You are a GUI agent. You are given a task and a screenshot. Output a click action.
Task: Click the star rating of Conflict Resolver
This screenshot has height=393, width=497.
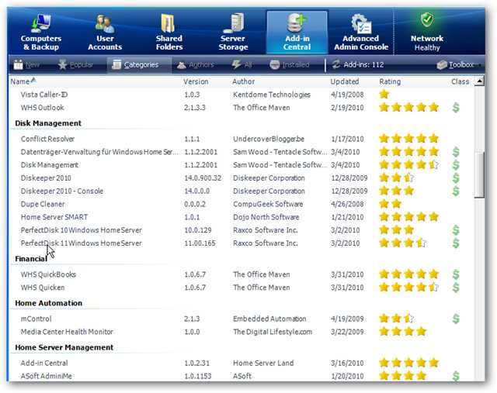[408, 139]
